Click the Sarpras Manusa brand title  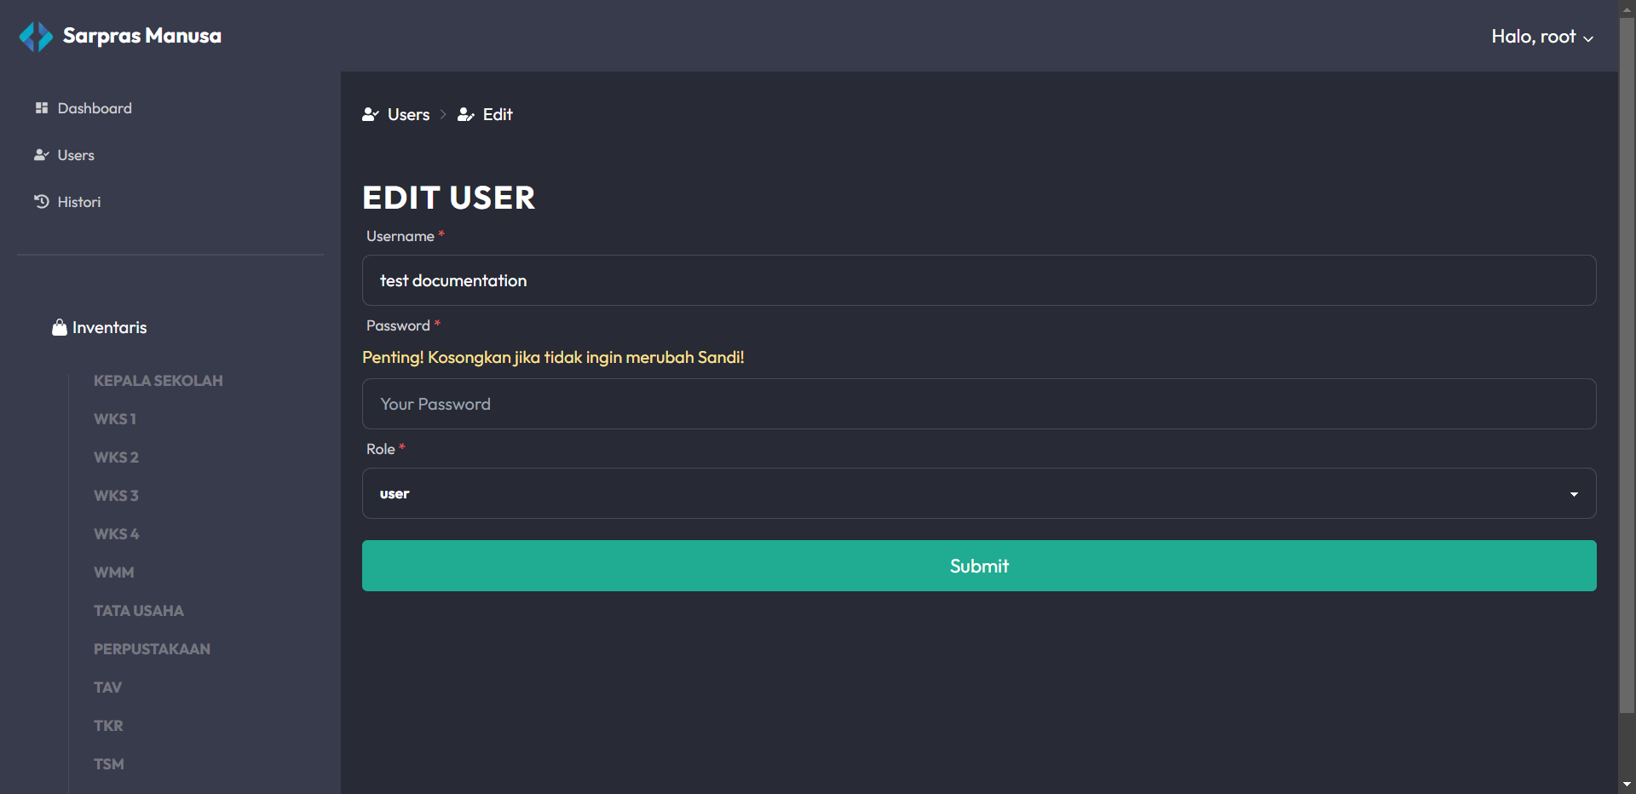click(142, 36)
